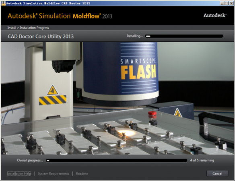
Task: Open the Readme link
Action: pyautogui.click(x=82, y=174)
